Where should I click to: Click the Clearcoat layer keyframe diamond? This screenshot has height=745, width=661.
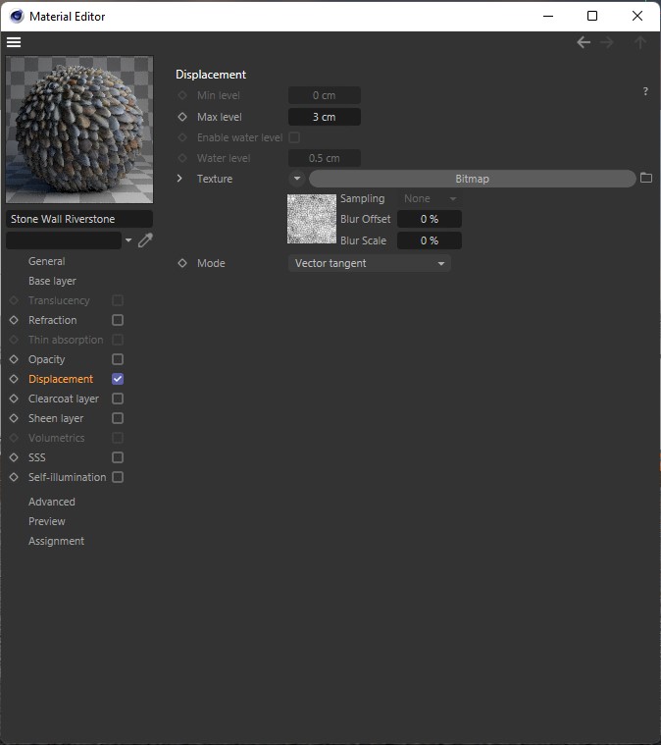click(14, 399)
